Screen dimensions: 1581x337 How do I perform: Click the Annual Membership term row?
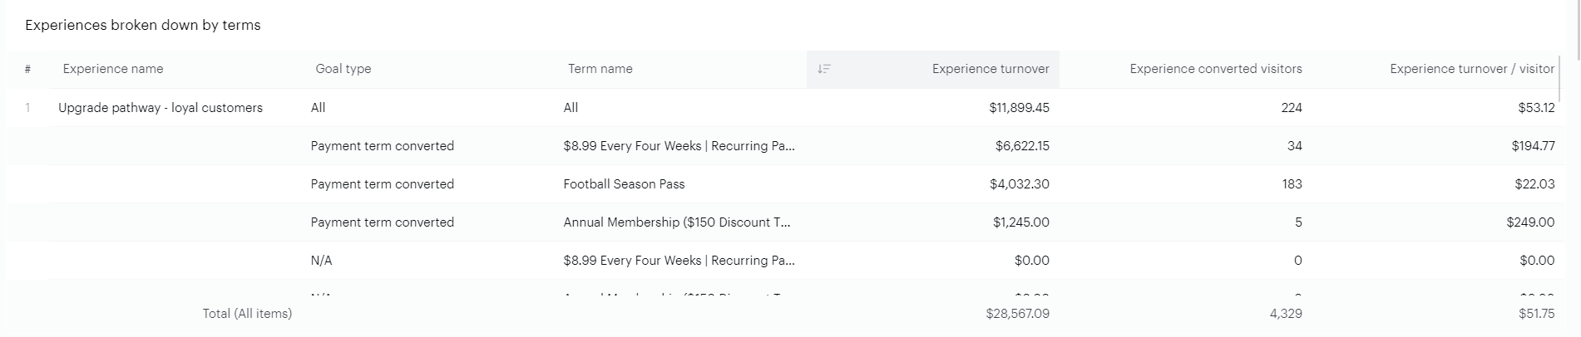(676, 222)
